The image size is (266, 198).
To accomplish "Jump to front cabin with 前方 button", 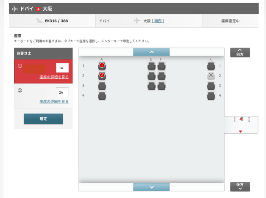I will pyautogui.click(x=240, y=52).
